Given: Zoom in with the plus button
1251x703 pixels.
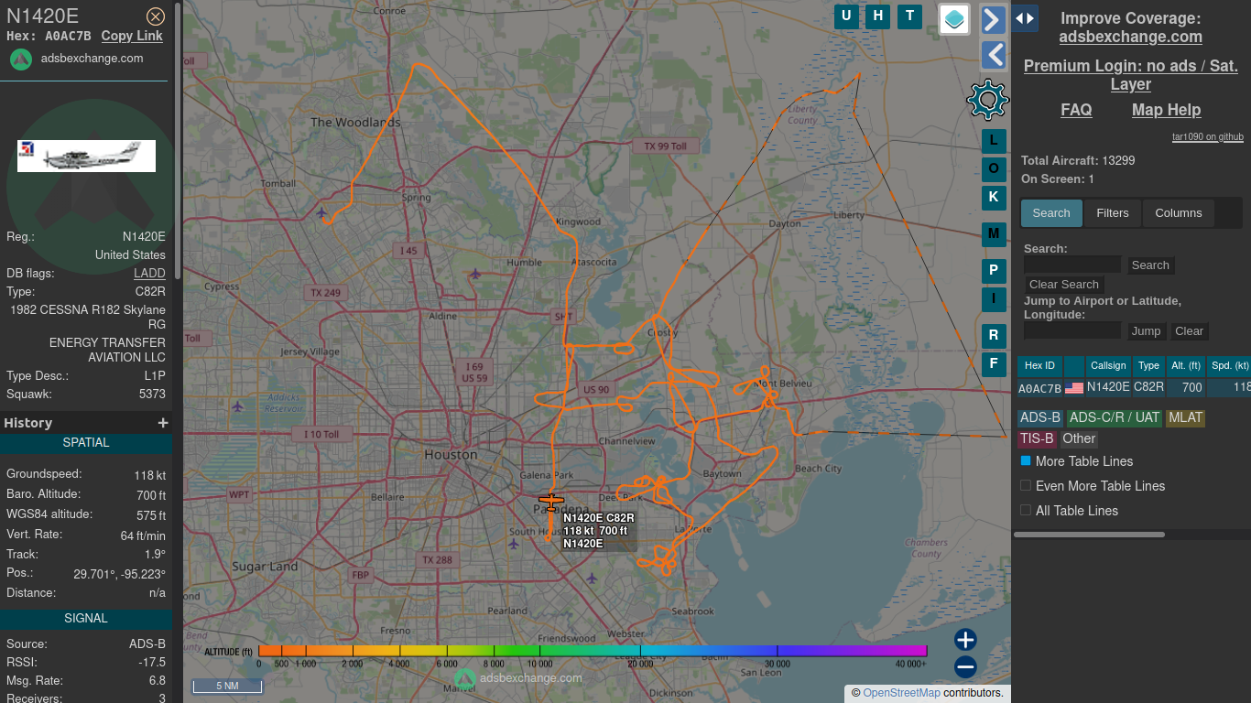Looking at the screenshot, I should click(965, 640).
